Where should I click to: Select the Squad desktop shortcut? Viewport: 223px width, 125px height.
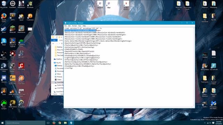tap(21, 17)
